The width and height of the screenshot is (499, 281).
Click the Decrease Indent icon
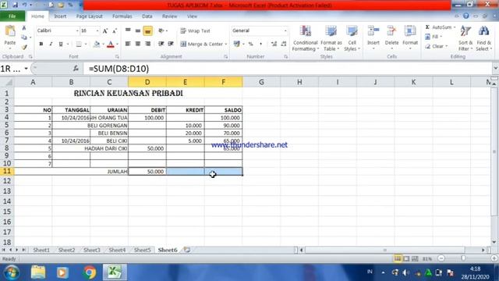[x=161, y=44]
